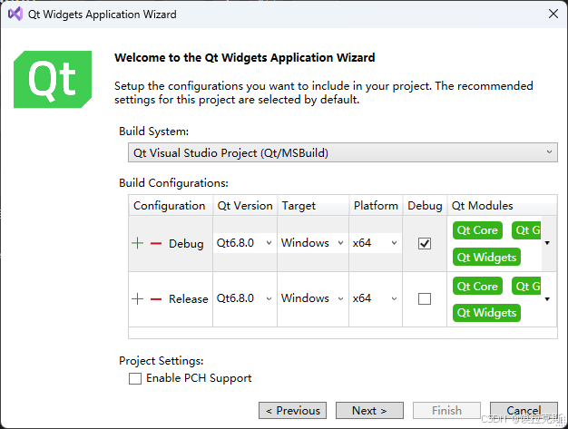Open Qt Version dropdown for Debug row
This screenshot has width=568, height=429.
point(243,242)
